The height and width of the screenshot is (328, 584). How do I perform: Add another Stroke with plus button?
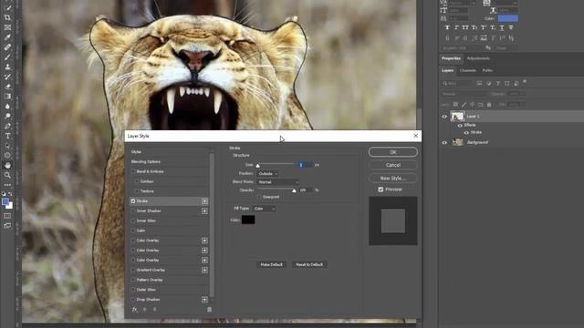point(204,201)
